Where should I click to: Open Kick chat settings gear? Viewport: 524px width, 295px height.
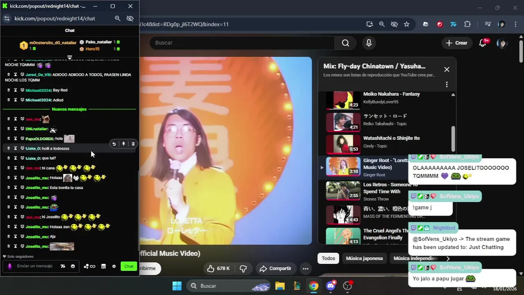click(x=114, y=266)
